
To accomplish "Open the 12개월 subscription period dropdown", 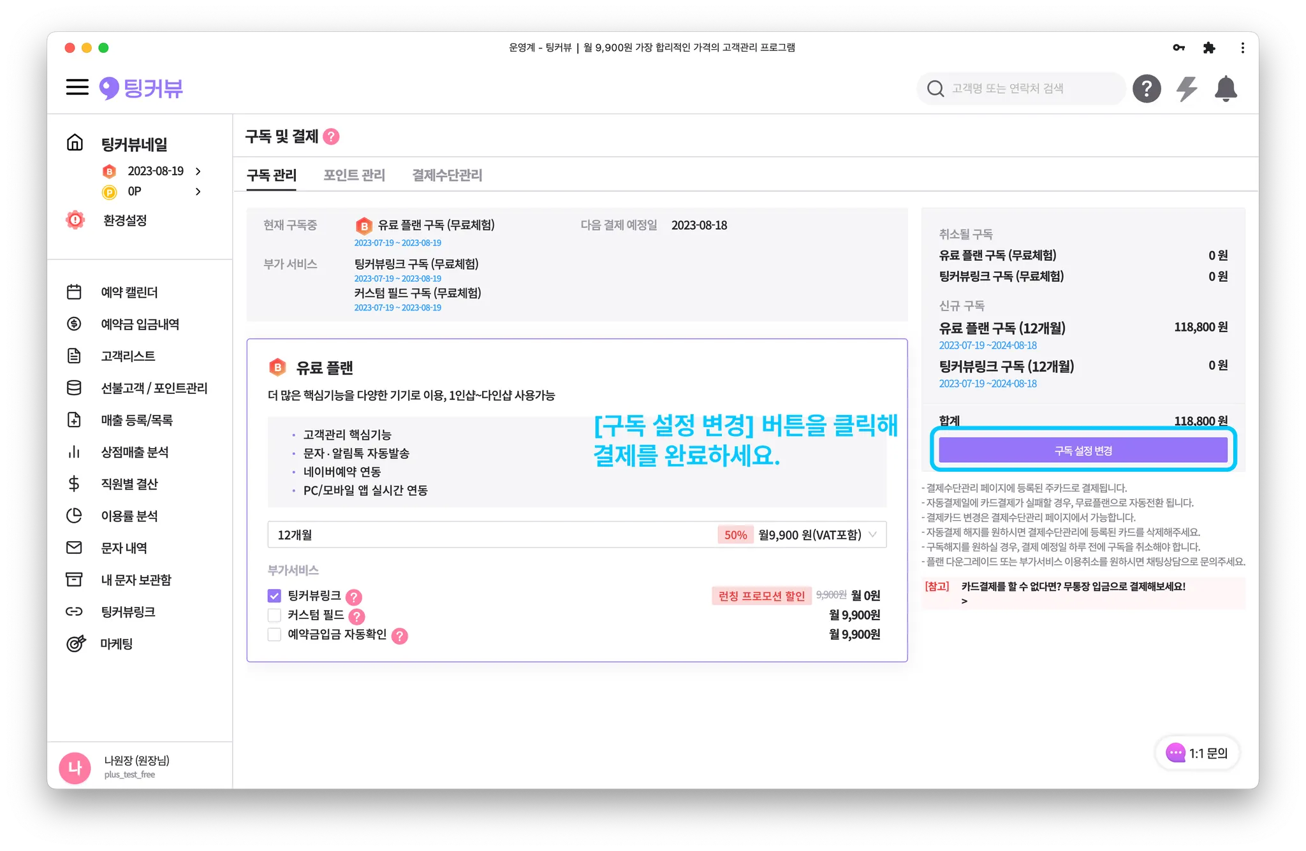I will tap(576, 535).
